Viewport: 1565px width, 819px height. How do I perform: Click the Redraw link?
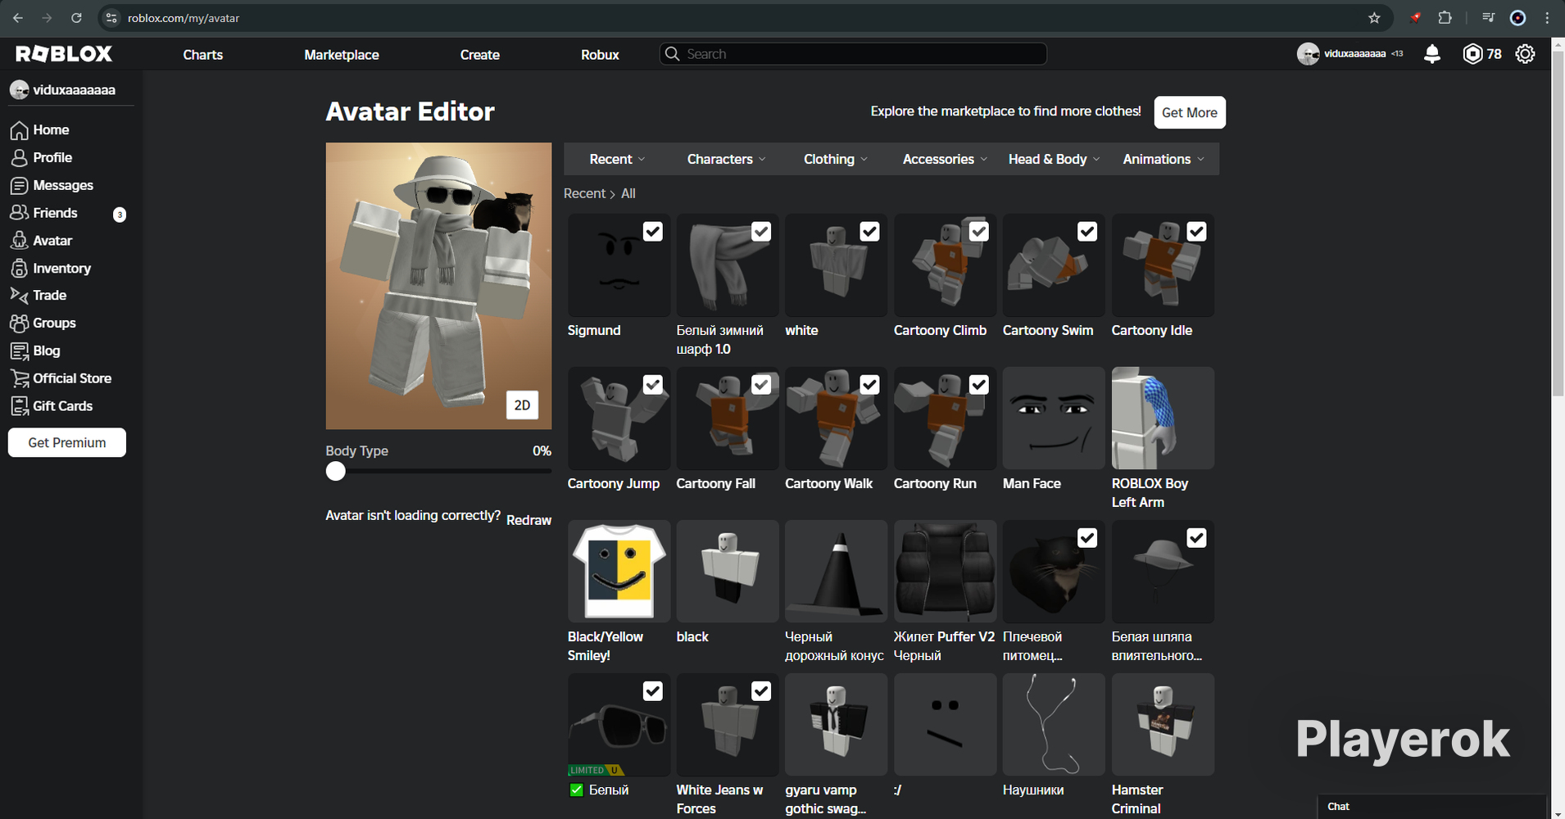tap(528, 520)
